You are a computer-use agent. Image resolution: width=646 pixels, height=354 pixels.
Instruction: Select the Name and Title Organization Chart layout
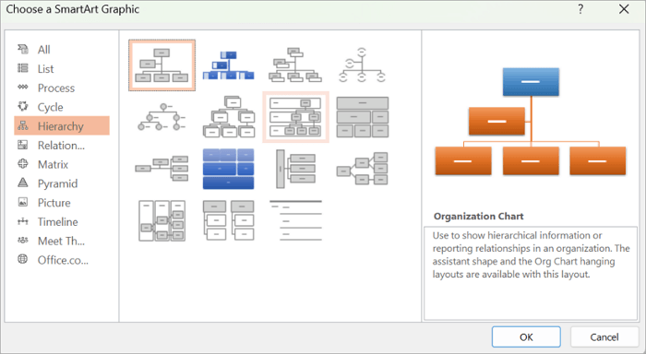295,65
